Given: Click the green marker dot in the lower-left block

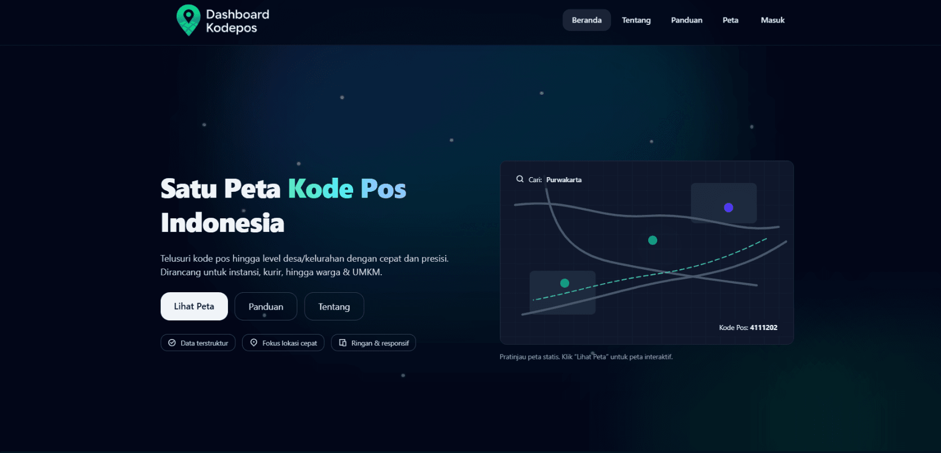Looking at the screenshot, I should point(565,283).
